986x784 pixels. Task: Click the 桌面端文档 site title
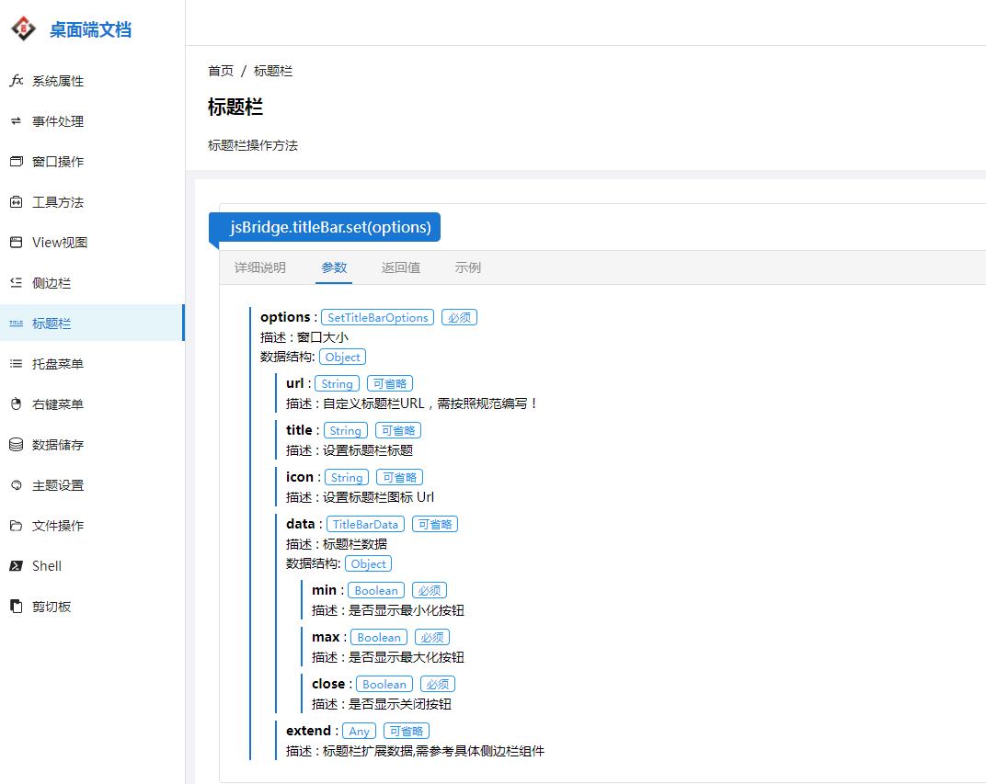click(x=90, y=29)
